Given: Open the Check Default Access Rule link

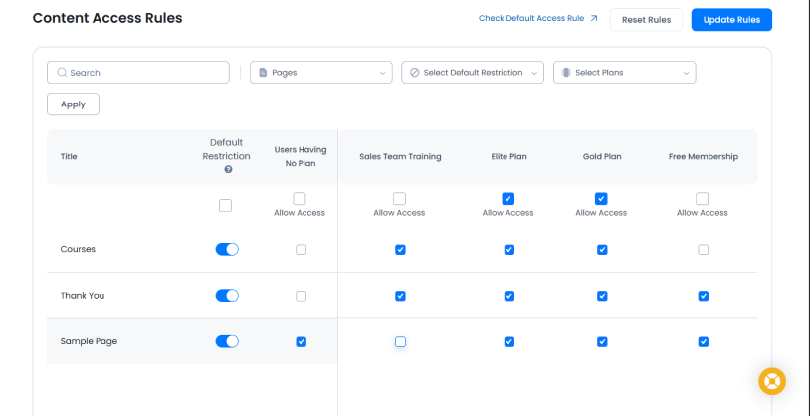Looking at the screenshot, I should coord(537,18).
